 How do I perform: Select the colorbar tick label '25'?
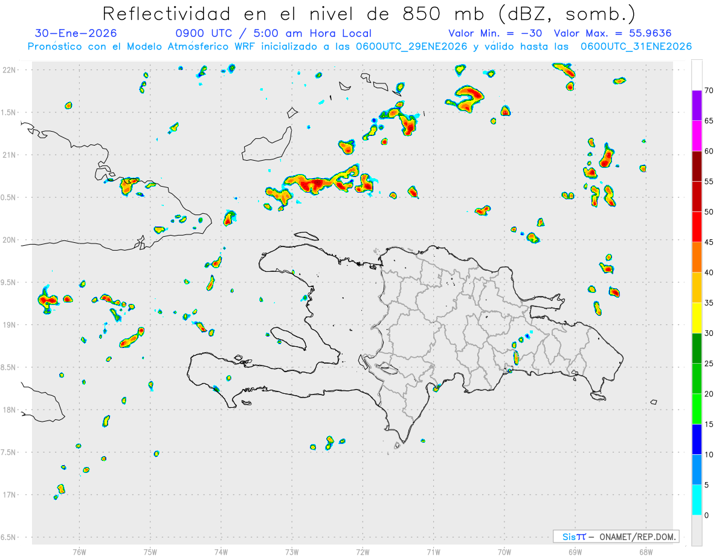(709, 364)
